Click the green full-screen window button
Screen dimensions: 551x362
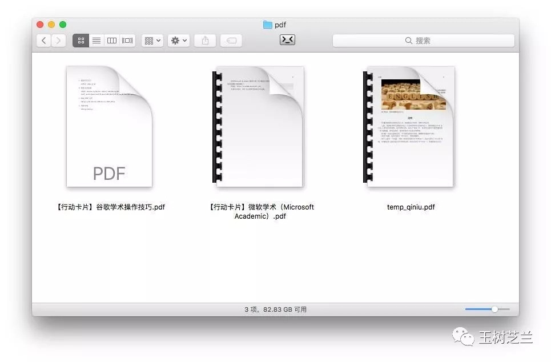coord(63,25)
